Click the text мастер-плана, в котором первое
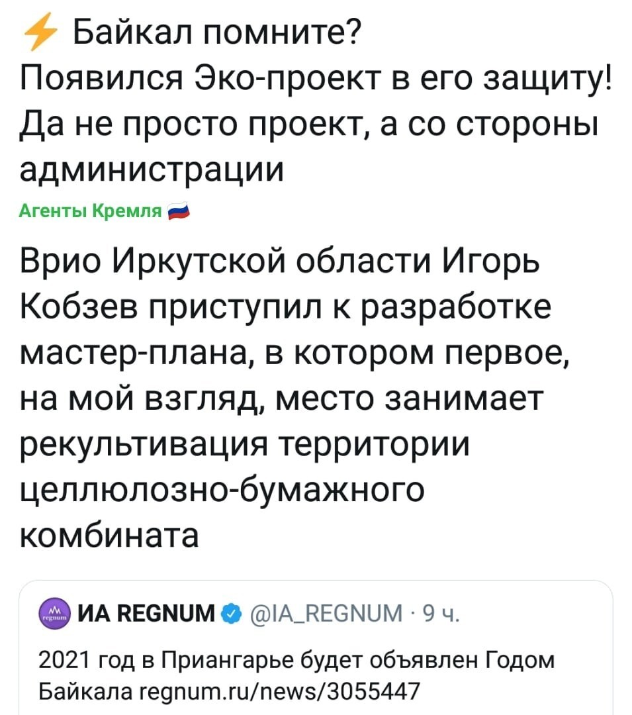Screen dimensions: 632x715 coord(294,354)
